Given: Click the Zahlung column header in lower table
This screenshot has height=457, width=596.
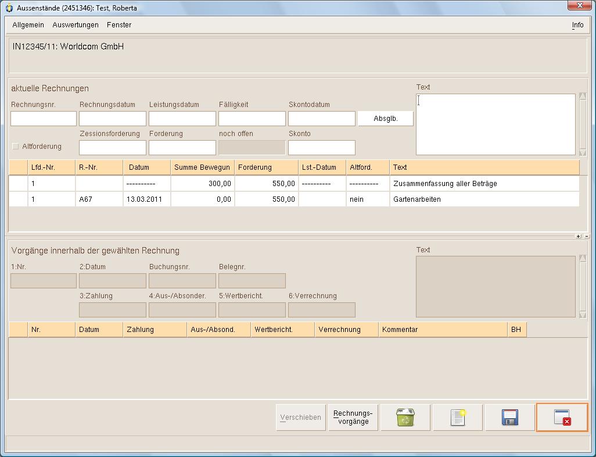Looking at the screenshot, I should click(155, 330).
